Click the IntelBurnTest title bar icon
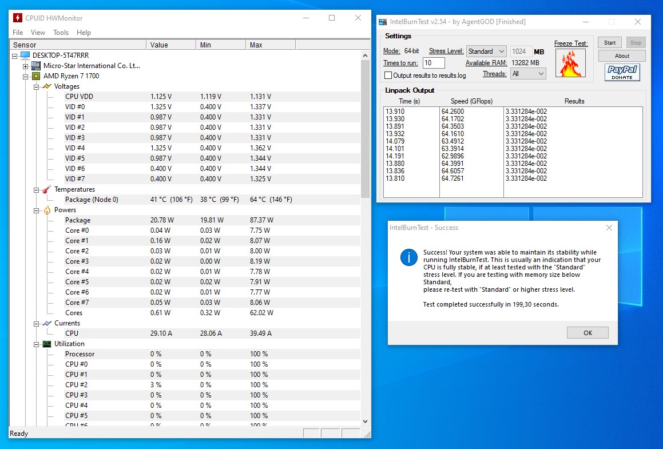 click(x=383, y=22)
